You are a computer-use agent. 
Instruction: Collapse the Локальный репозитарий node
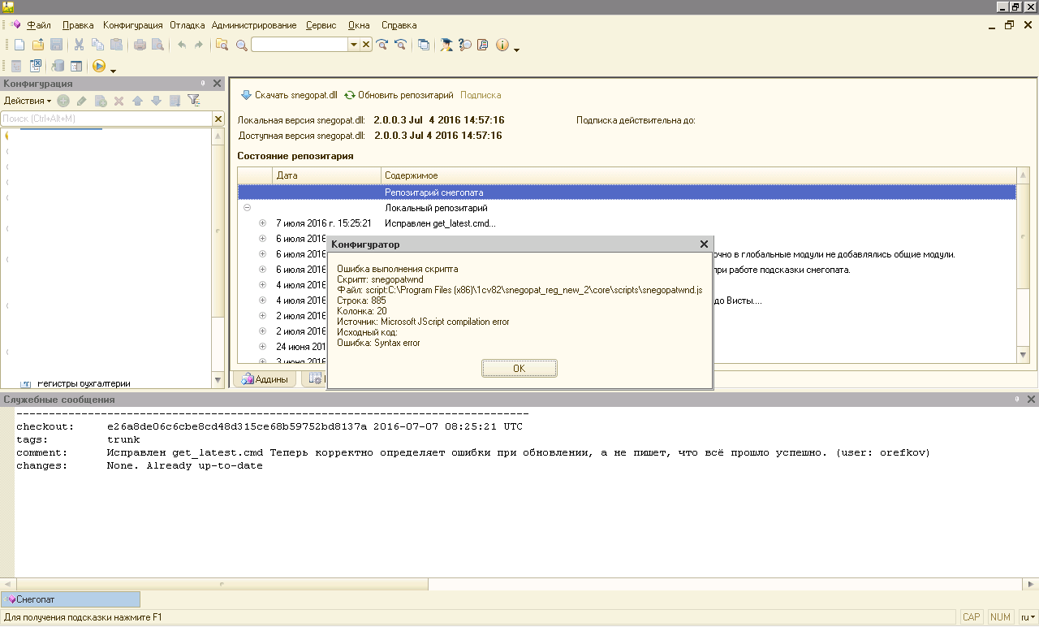click(x=248, y=208)
